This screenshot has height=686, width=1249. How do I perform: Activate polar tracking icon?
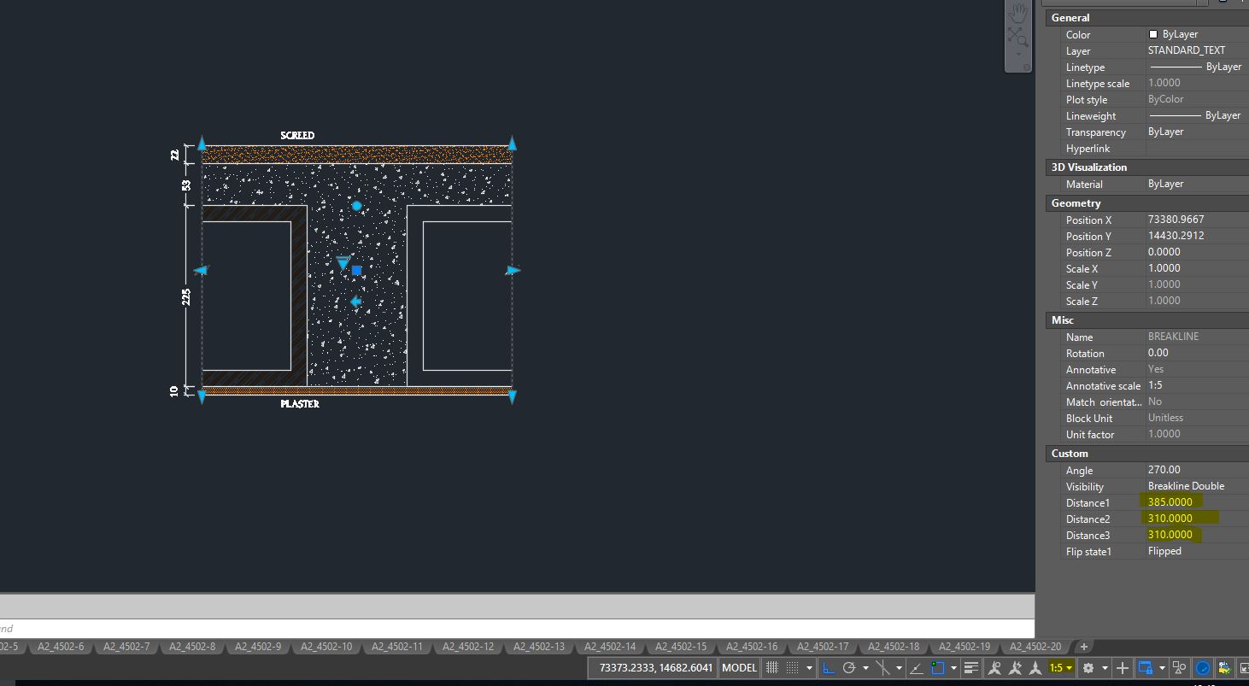(x=848, y=667)
